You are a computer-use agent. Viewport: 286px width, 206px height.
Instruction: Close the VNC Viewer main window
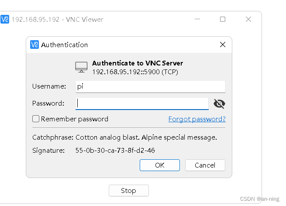click(x=248, y=19)
